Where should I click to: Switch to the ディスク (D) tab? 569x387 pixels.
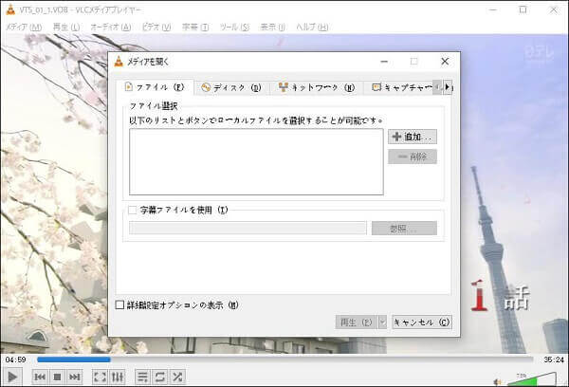point(231,87)
